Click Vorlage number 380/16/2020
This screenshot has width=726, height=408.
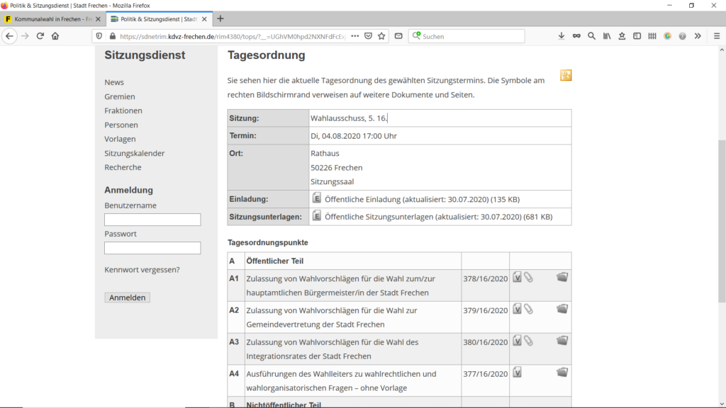(x=485, y=342)
